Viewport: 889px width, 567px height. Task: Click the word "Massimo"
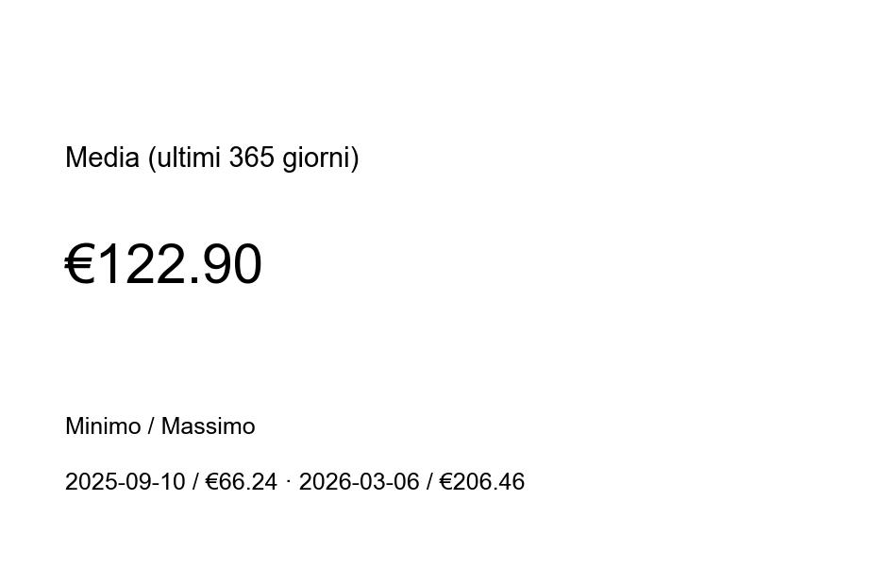pos(208,426)
